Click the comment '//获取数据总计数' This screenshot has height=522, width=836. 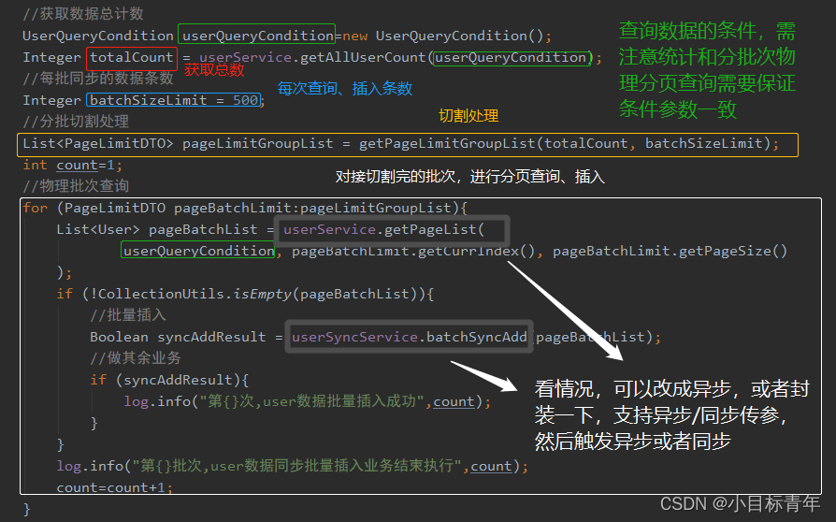click(83, 14)
